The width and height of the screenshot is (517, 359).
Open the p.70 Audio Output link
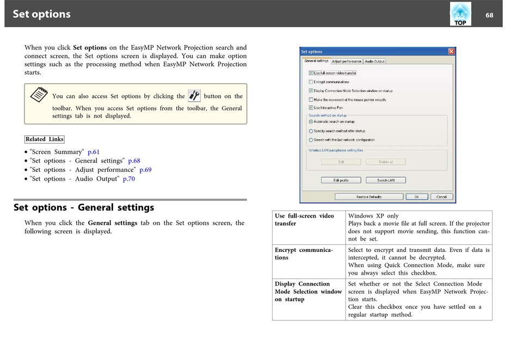point(129,178)
